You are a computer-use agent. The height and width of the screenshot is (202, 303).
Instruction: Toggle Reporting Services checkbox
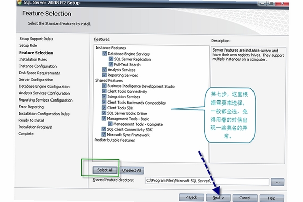point(104,75)
